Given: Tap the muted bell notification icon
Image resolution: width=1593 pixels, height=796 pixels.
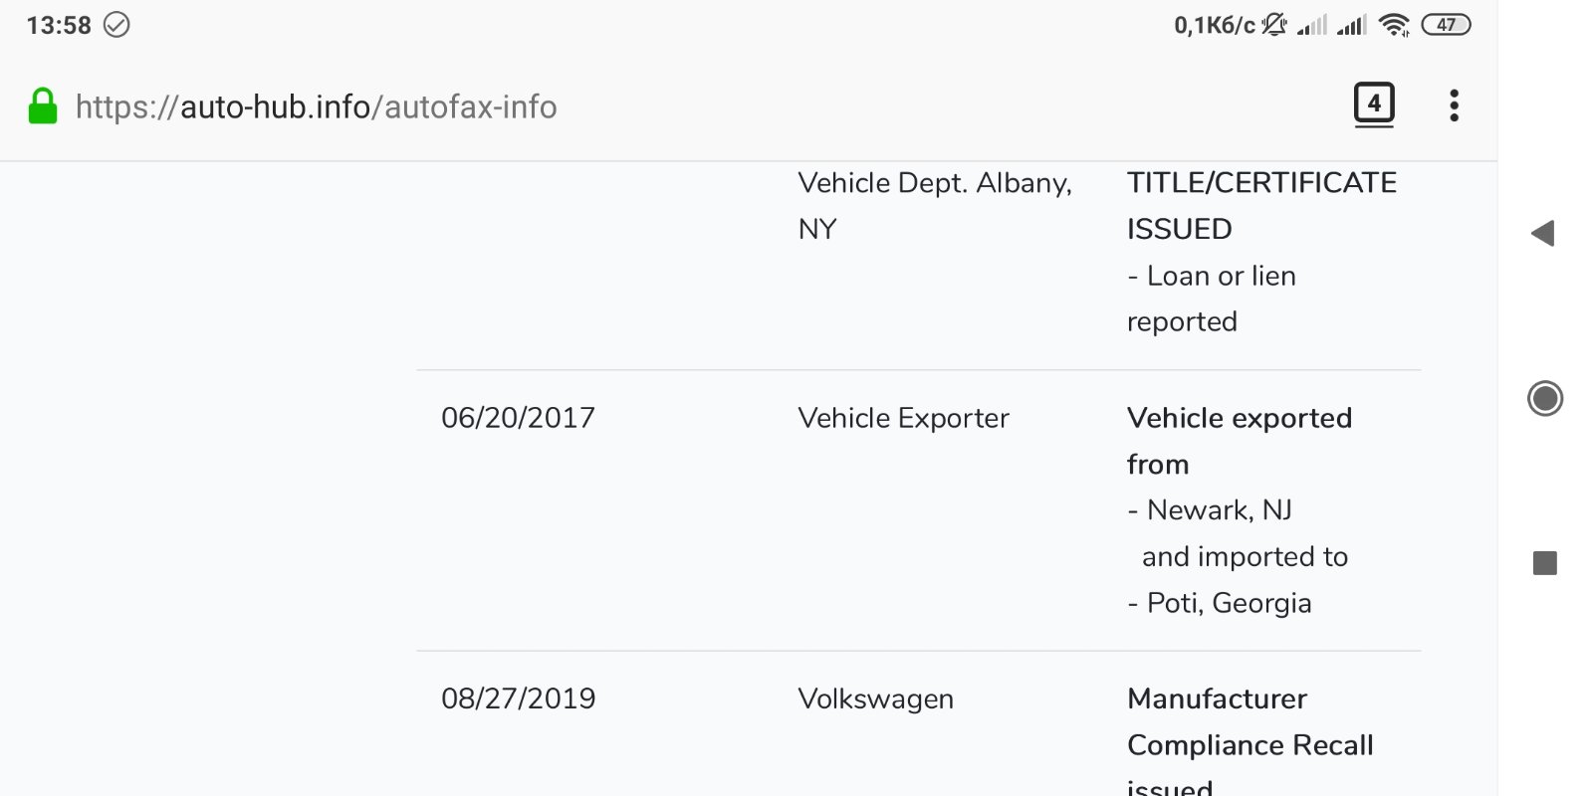Looking at the screenshot, I should [1274, 25].
